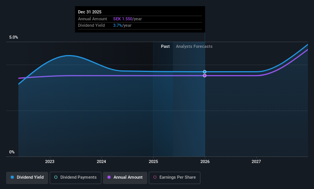Show the Earnings Per Share series
This screenshot has height=189, width=314.
pyautogui.click(x=174, y=178)
